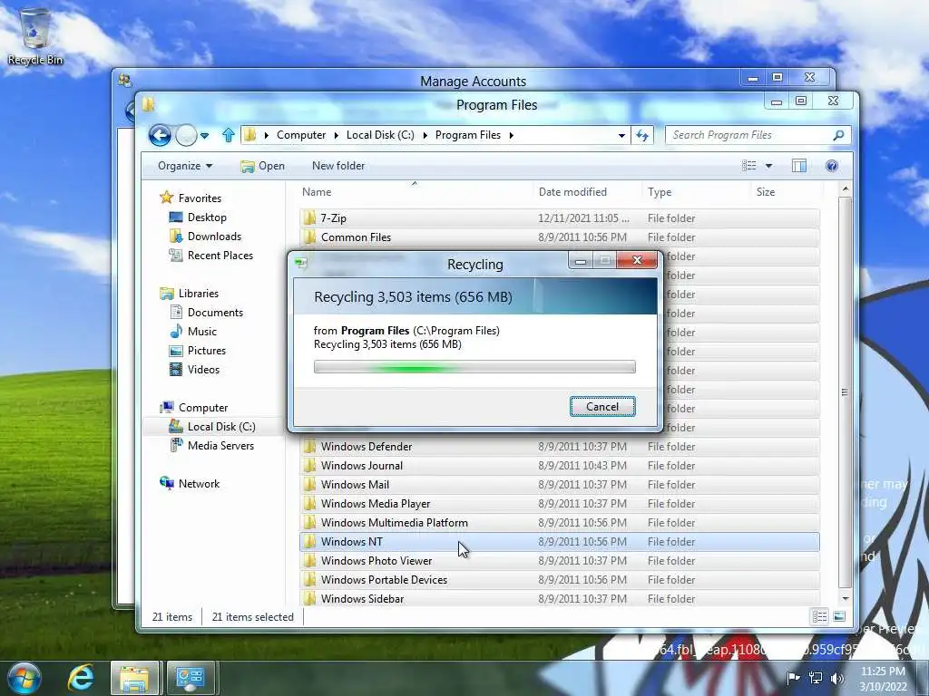The width and height of the screenshot is (929, 696).
Task: Click the file list scrollbar down arrow
Action: (846, 598)
